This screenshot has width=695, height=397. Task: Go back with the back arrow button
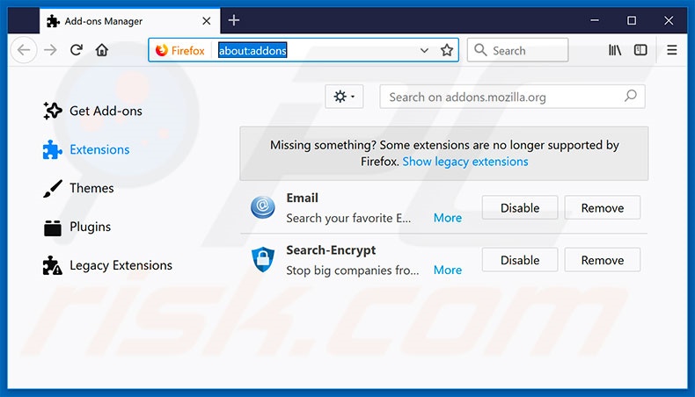tap(24, 50)
